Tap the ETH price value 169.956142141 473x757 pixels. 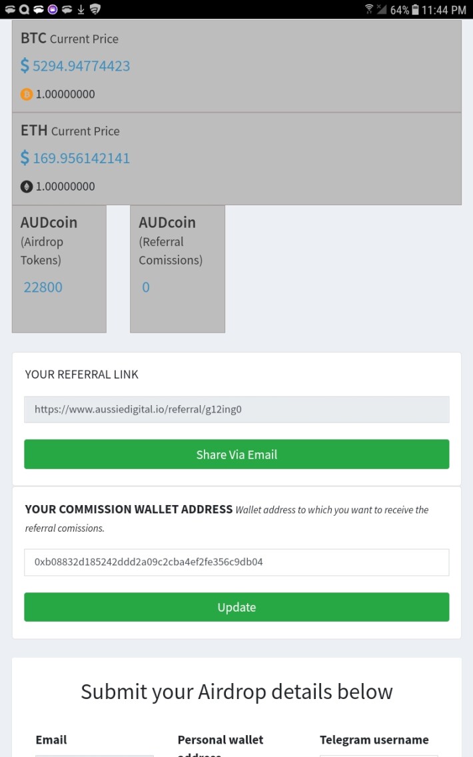click(x=81, y=158)
